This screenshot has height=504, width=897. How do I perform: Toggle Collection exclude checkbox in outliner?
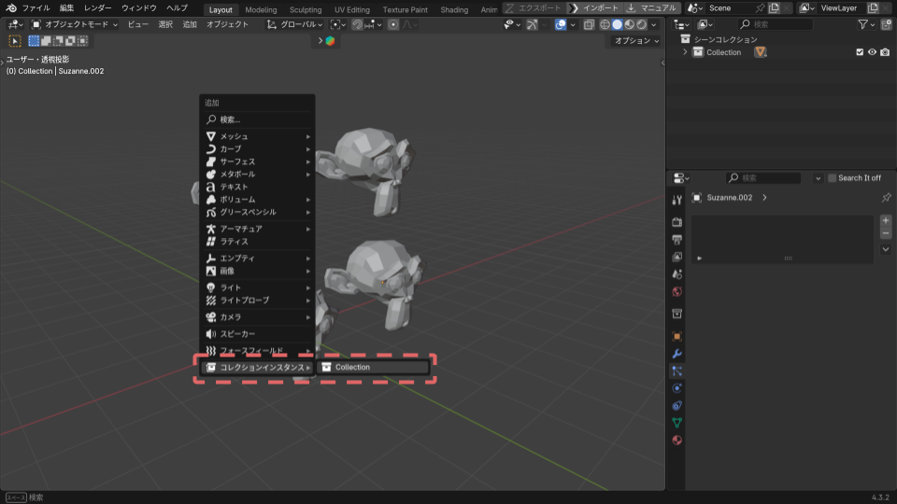coord(860,52)
